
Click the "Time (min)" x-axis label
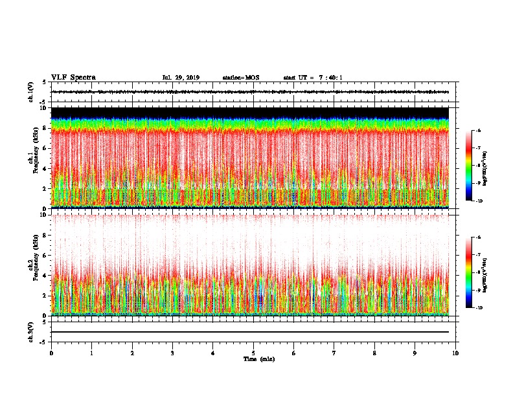259,359
